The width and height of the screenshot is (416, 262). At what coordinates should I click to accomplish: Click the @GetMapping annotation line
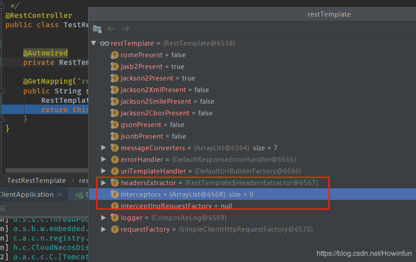tap(56, 81)
